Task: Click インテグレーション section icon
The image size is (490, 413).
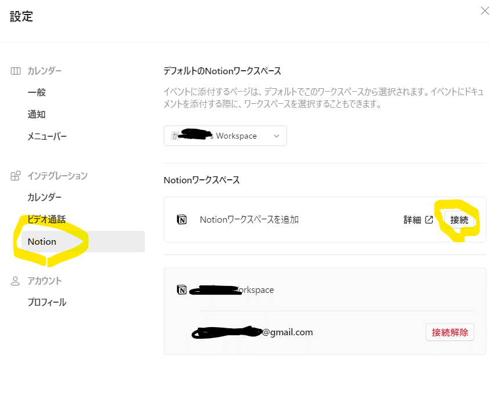Action: click(x=16, y=176)
